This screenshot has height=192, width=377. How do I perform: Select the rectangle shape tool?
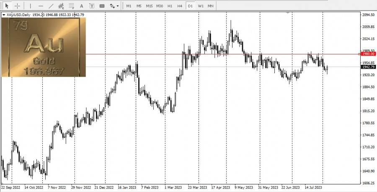102,6
